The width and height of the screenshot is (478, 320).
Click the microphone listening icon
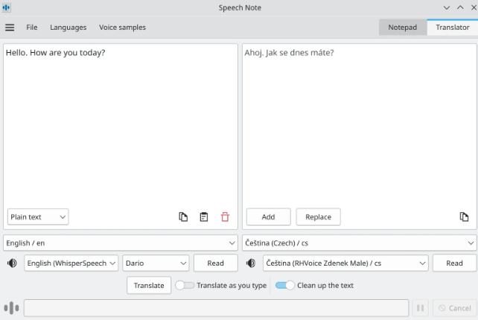tap(12, 308)
